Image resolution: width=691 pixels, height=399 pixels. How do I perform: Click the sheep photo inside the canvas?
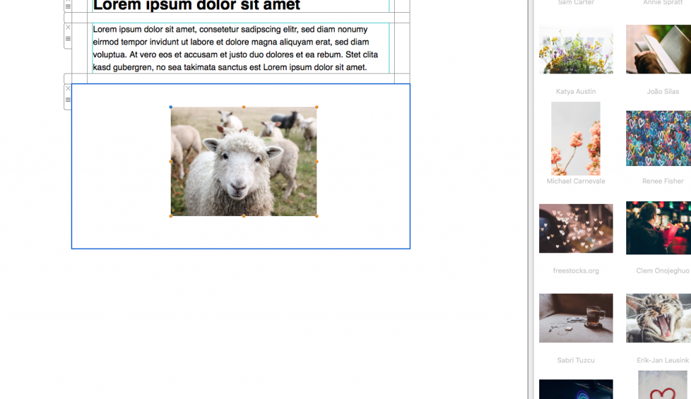(243, 162)
